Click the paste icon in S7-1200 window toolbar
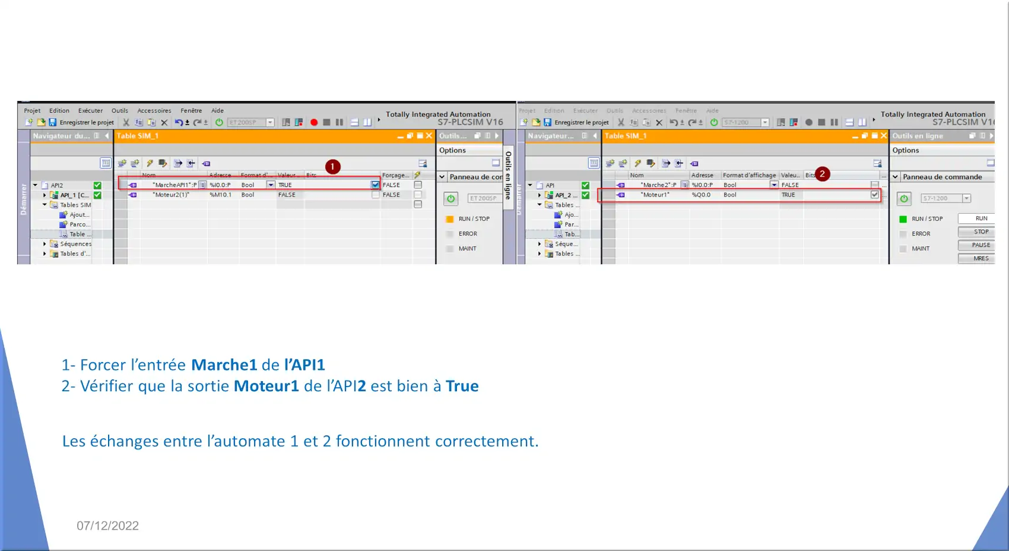This screenshot has width=1009, height=551. (646, 122)
